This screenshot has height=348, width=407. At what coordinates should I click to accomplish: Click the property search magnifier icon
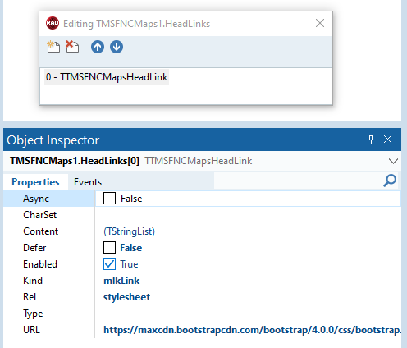pos(390,181)
